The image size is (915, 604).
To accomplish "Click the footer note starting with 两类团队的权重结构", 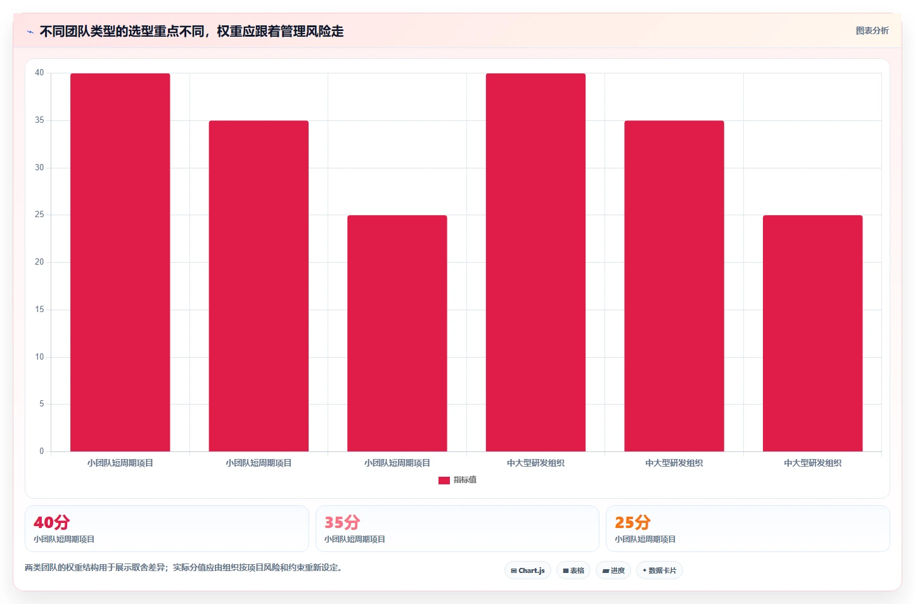I will tap(184, 568).
